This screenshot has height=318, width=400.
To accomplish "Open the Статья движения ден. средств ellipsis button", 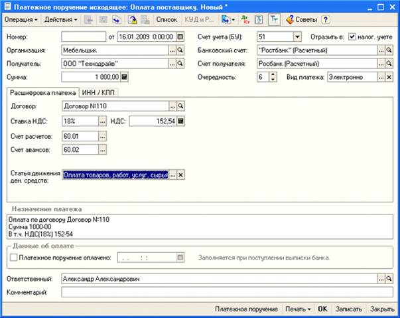I will (172, 175).
